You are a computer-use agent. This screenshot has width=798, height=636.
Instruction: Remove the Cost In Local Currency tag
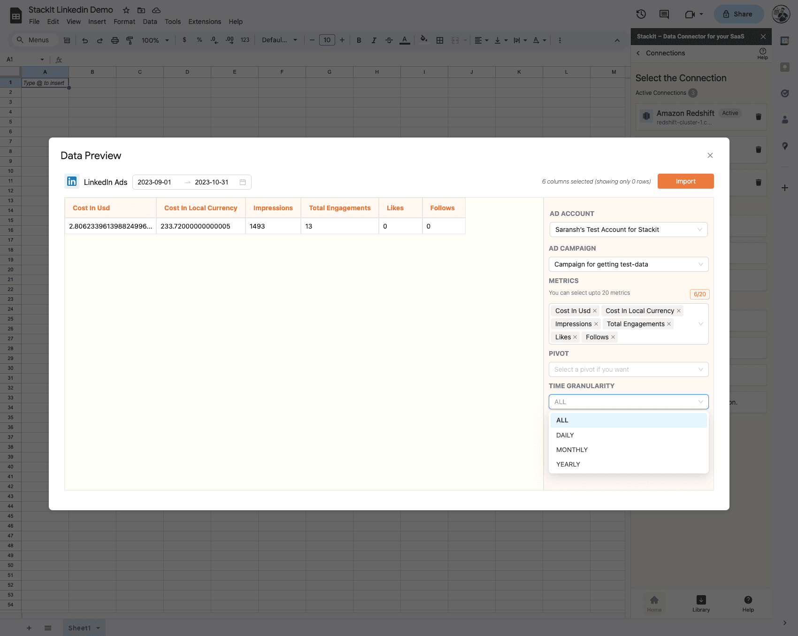(x=679, y=311)
